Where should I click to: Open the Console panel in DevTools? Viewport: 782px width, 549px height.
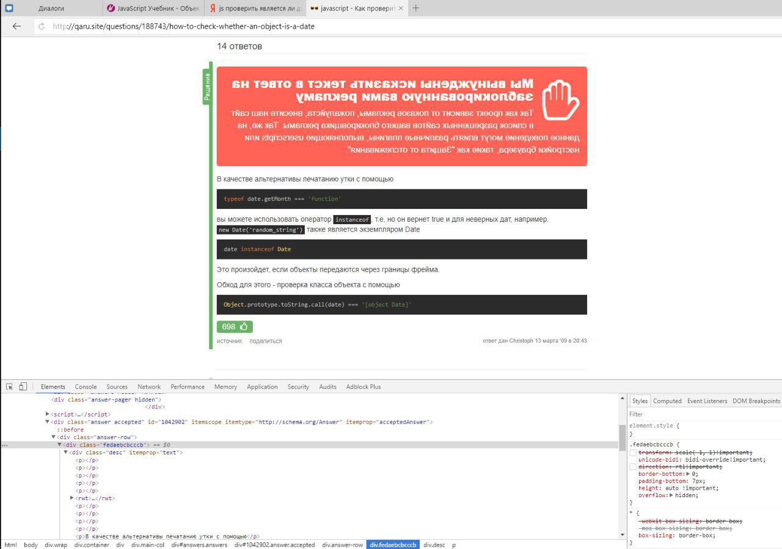coord(86,387)
